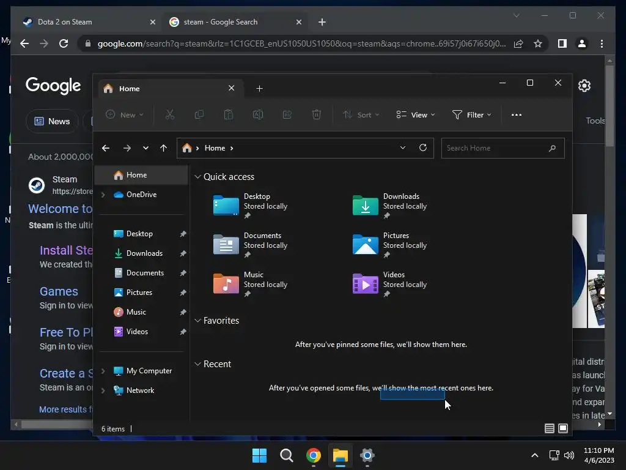Expand address bar history dropdown
The height and width of the screenshot is (470, 626).
(x=403, y=148)
